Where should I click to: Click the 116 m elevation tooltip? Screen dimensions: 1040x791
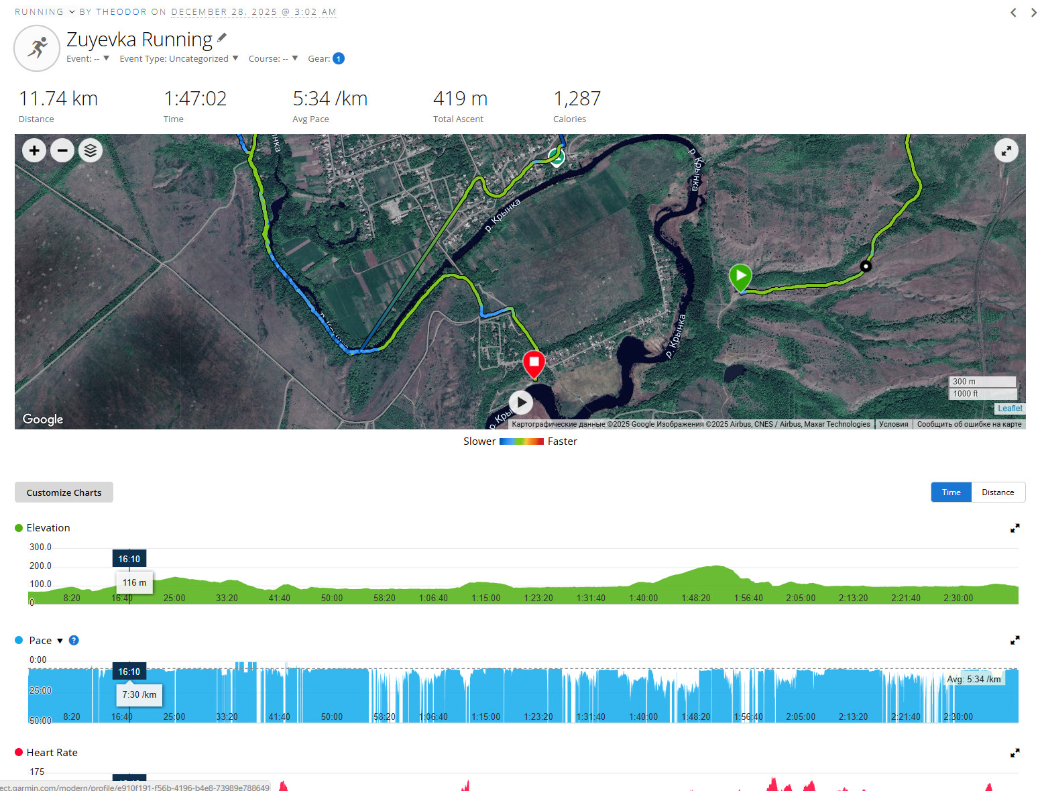[x=135, y=583]
